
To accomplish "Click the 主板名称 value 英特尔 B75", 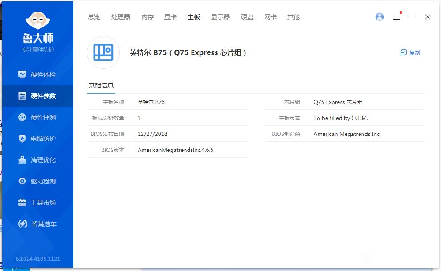I will click(151, 102).
